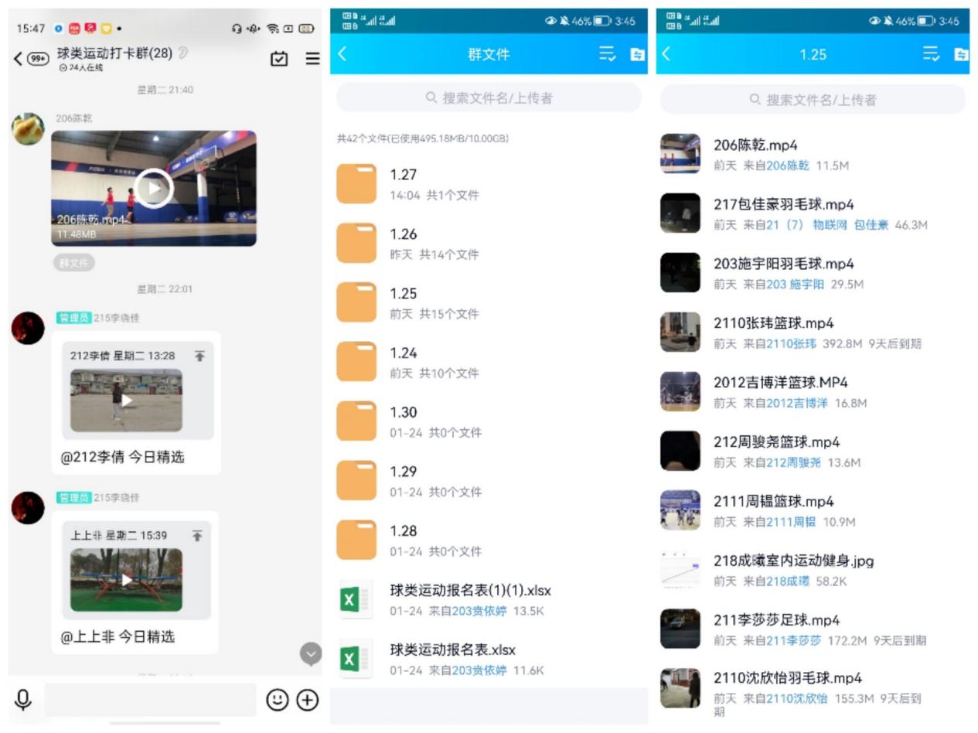Focus the search field in 群文件 screen
978x733 pixels.
click(489, 98)
